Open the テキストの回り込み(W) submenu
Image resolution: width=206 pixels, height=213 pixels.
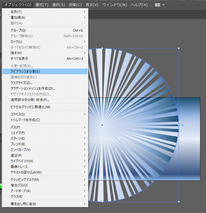click(45, 172)
